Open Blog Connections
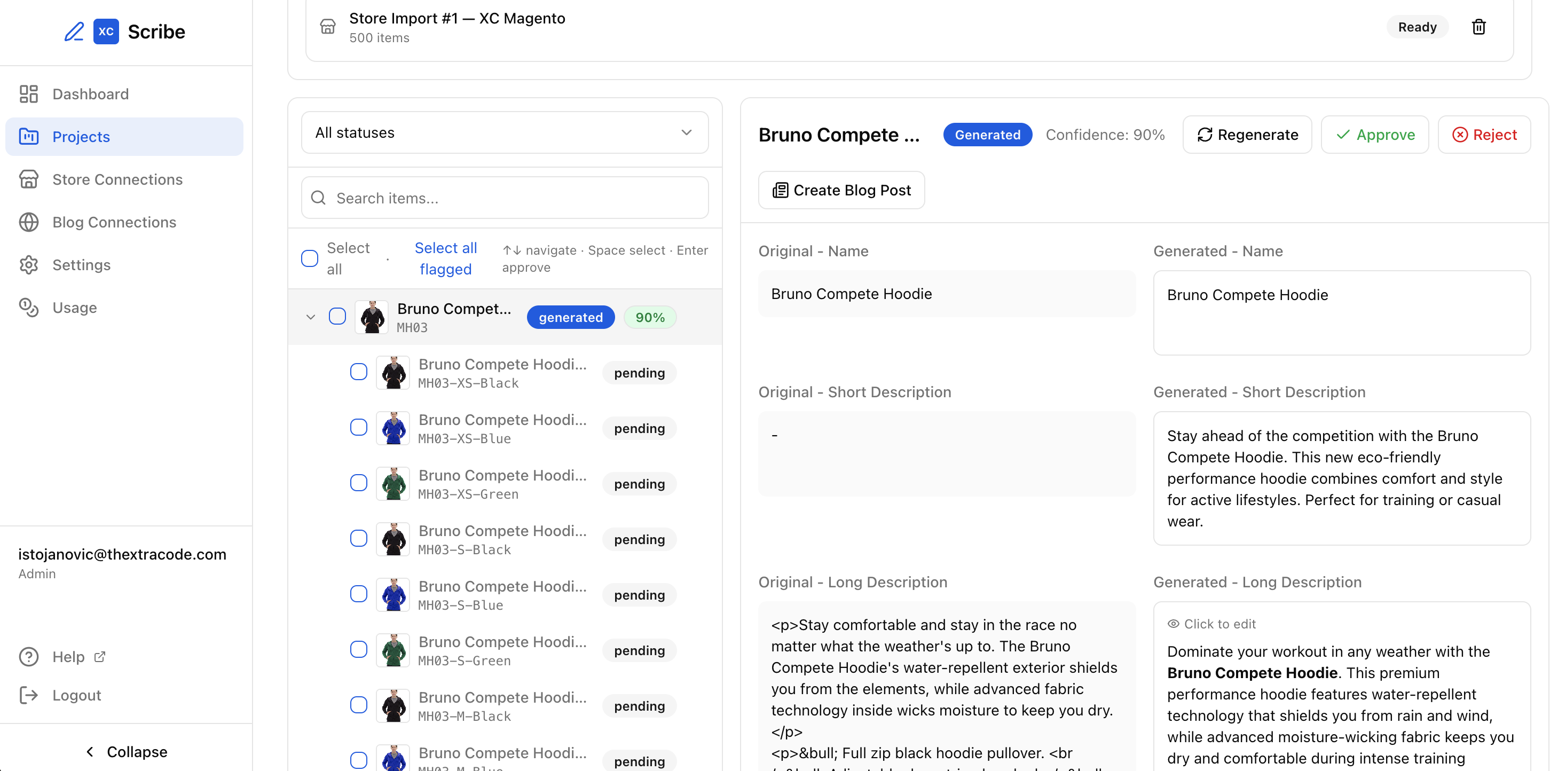The image size is (1558, 771). coord(114,222)
